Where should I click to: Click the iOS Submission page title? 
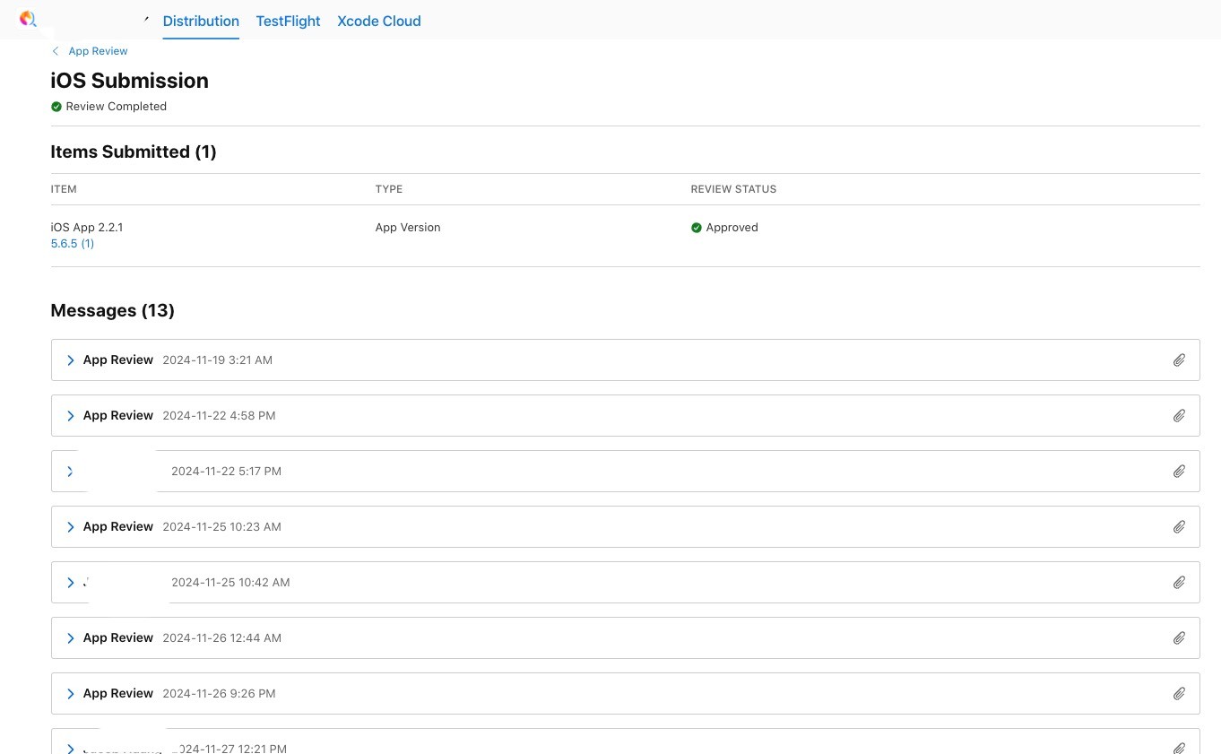[x=129, y=81]
